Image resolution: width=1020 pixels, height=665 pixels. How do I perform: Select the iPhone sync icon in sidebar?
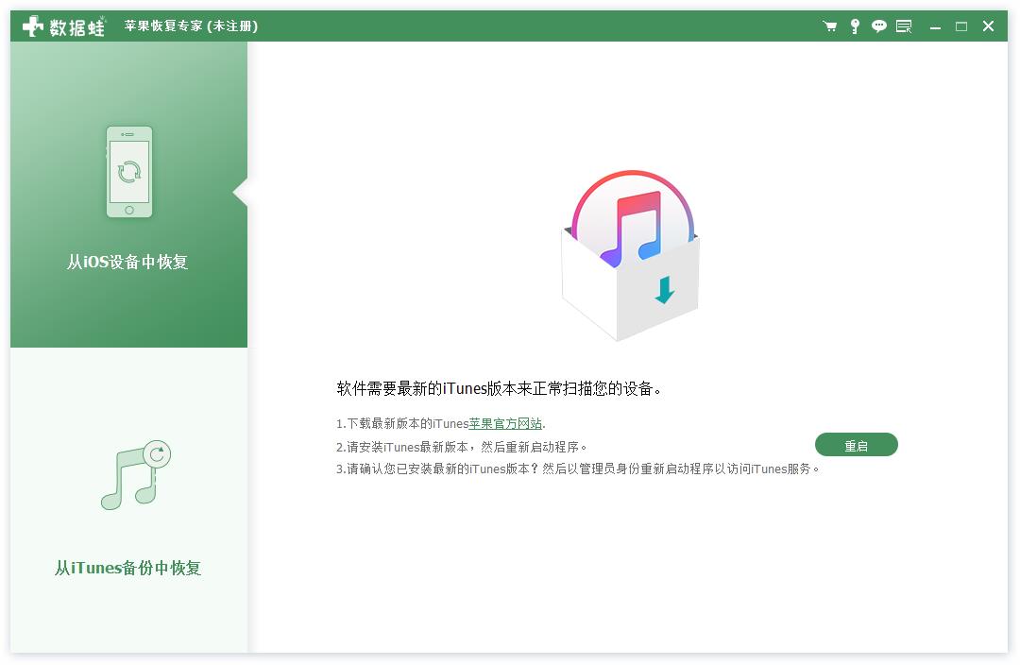(128, 170)
